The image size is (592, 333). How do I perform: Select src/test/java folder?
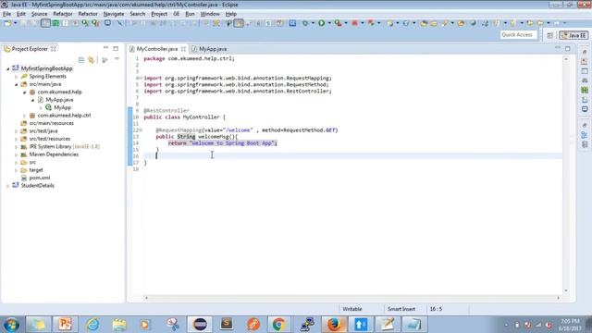click(43, 131)
